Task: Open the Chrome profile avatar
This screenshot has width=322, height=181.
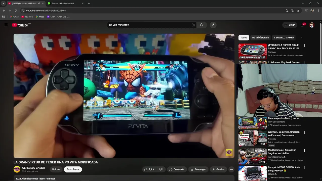Action: point(312,11)
